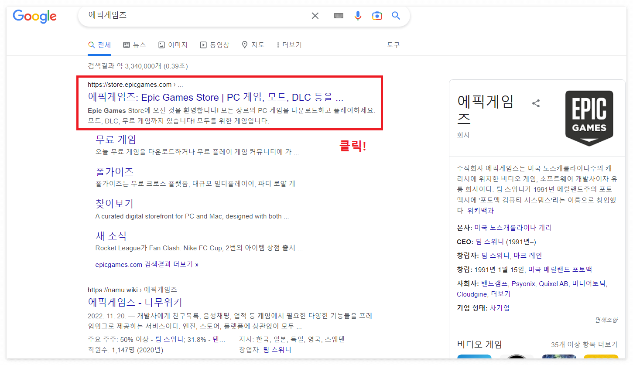Select the 전체 results tab
Image resolution: width=633 pixels, height=365 pixels.
coord(99,44)
